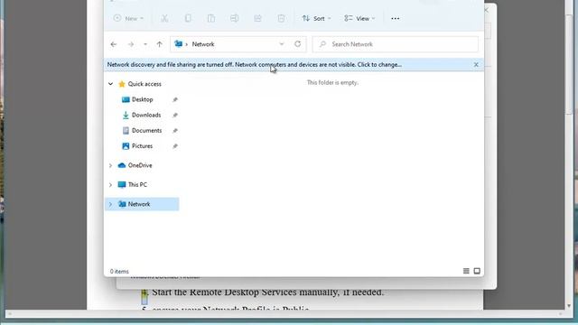
Task: Click the pin icon next to Pictures
Action: coord(175,146)
